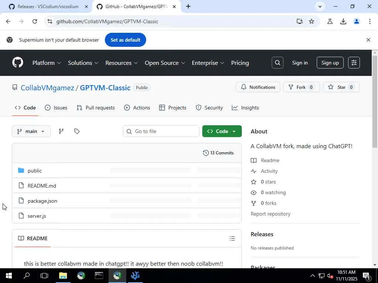Expand the Enterprise menu
This screenshot has width=378, height=283.
[208, 63]
